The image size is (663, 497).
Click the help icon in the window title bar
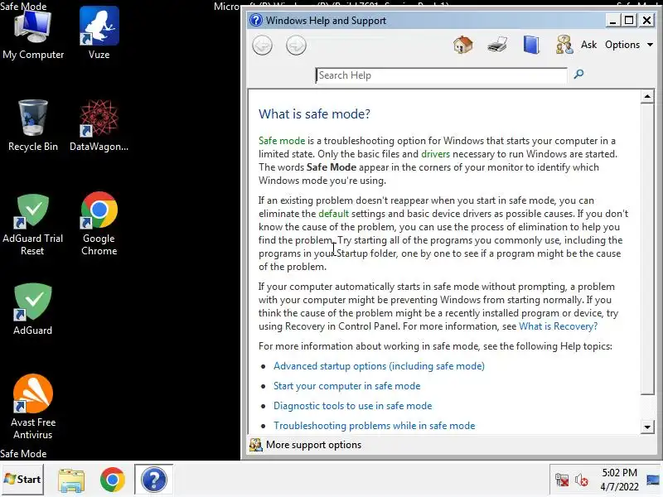pyautogui.click(x=256, y=20)
